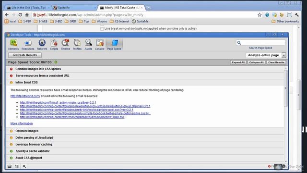Show the console drawer icon in DevTools

pos(17,166)
